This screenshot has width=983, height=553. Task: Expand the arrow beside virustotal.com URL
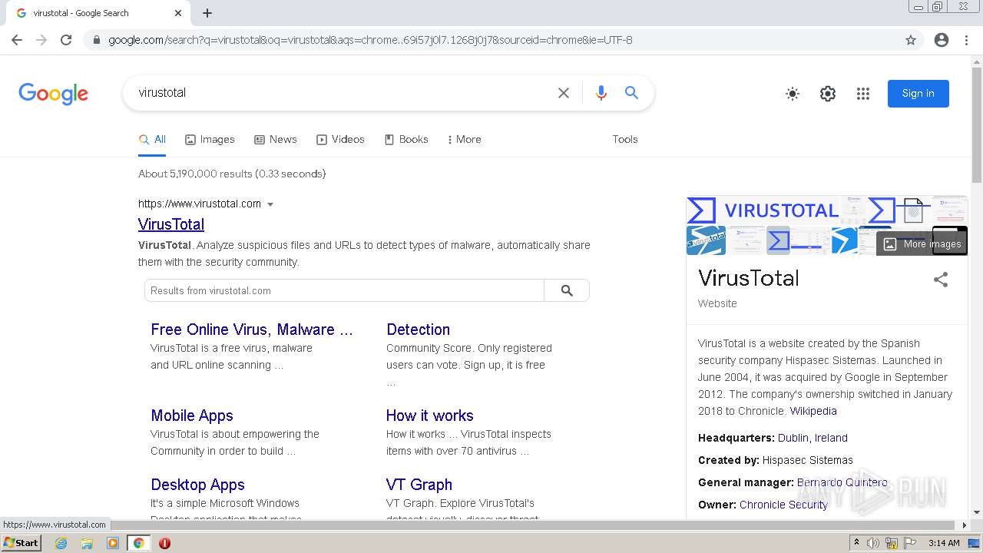click(270, 204)
